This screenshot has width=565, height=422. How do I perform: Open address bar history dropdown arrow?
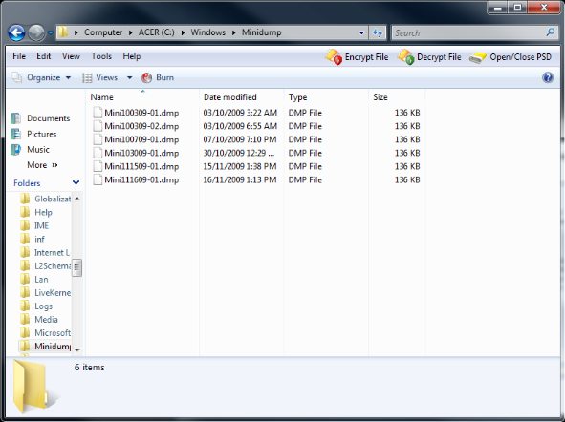361,32
